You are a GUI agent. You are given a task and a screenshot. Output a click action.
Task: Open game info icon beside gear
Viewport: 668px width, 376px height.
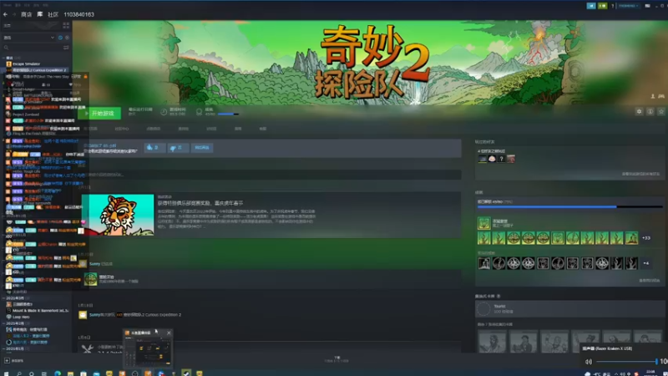click(650, 111)
